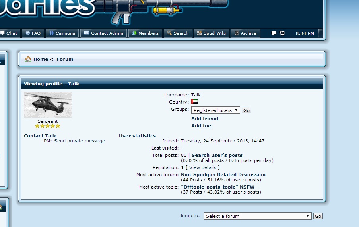Click the Home house icon in breadcrumb

(x=28, y=59)
